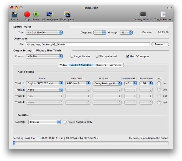The image size is (182, 161).
Task: Open Track 1 source dropdown English AC3
Action: point(45,83)
